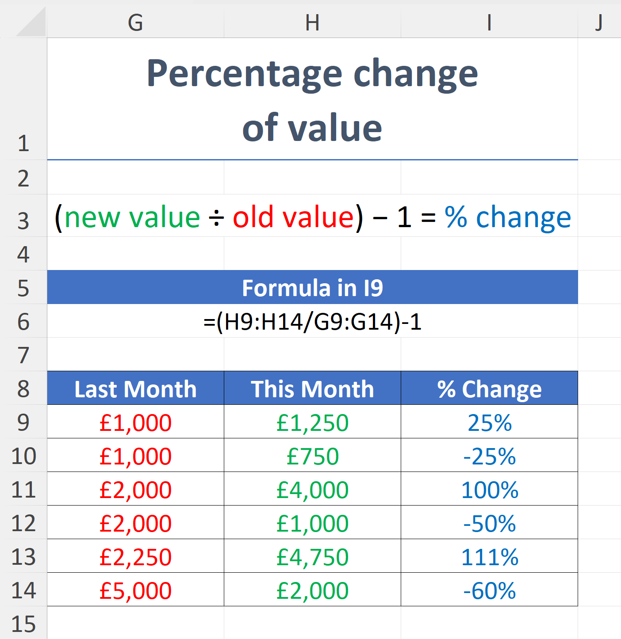Select the £1,250 cell
Screen dimensions: 621x639
[312, 422]
